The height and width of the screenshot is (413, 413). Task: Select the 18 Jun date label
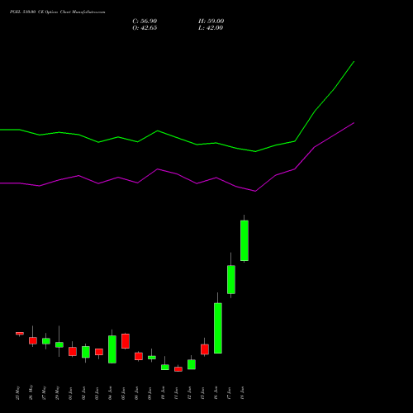(243, 392)
